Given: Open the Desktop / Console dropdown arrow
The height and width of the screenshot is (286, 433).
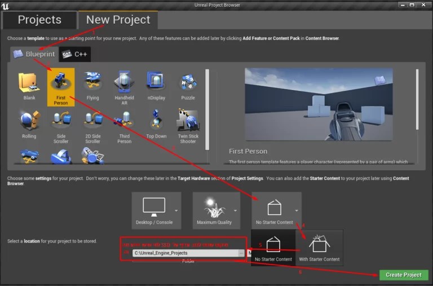Looking at the screenshot, I should pyautogui.click(x=176, y=210).
